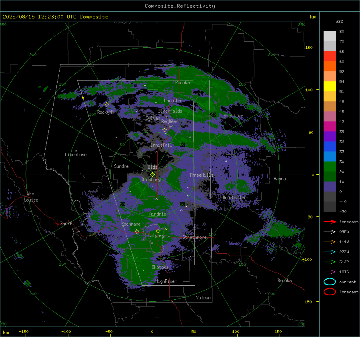Image resolution: width=360 pixels, height=337 pixels.
Task: Click the red forecast arrow in the legend
Action: pos(330,222)
